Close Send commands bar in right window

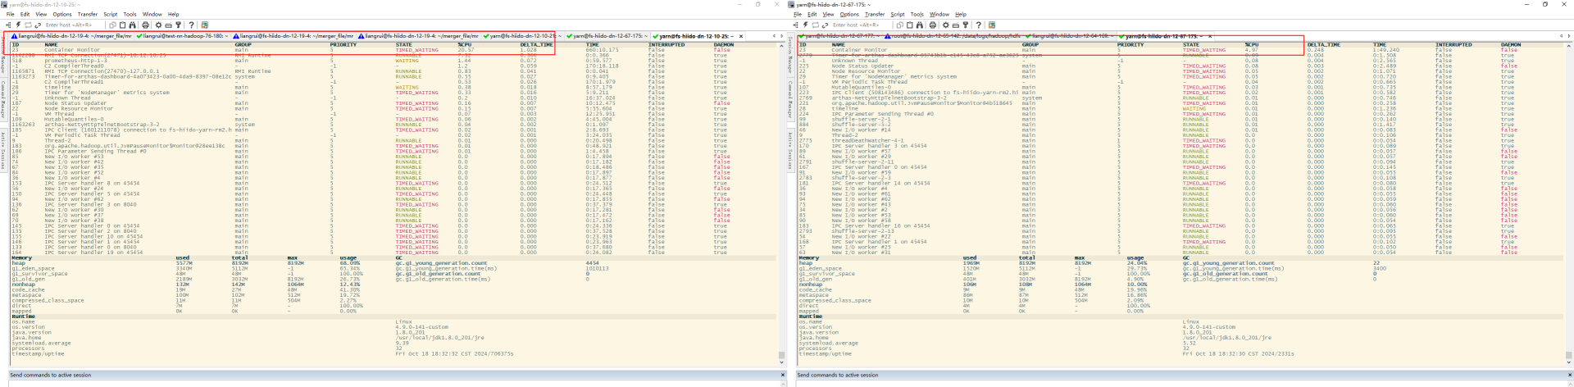pos(1569,375)
